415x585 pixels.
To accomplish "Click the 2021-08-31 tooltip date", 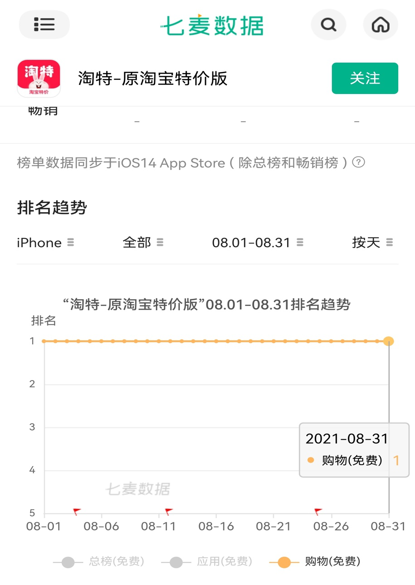I will (347, 439).
